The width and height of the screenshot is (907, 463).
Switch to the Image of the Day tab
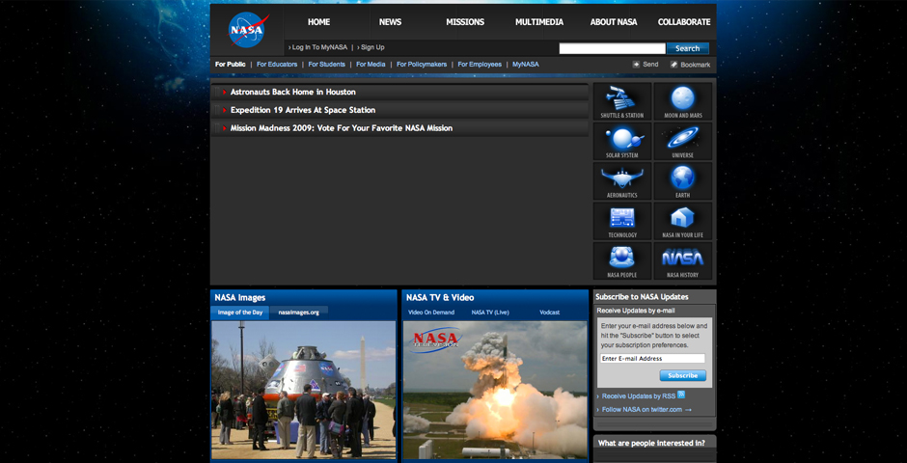(x=240, y=313)
